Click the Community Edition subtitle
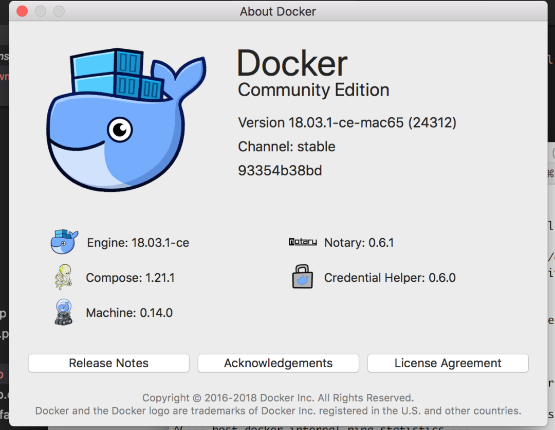The width and height of the screenshot is (555, 430). point(313,89)
